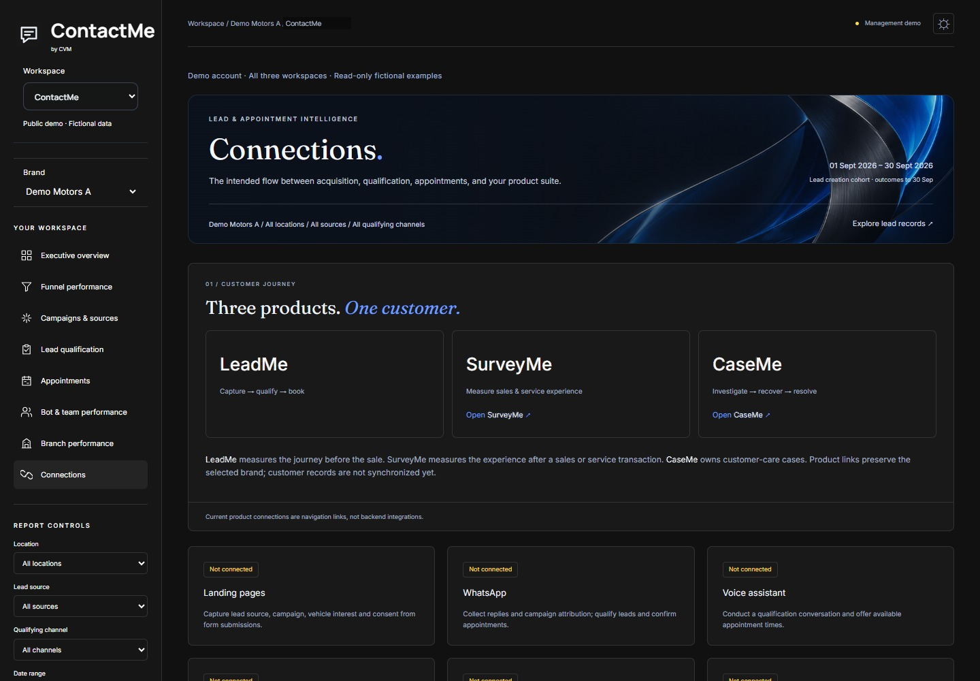Open the ContactMe workspace dropdown

pyautogui.click(x=80, y=97)
